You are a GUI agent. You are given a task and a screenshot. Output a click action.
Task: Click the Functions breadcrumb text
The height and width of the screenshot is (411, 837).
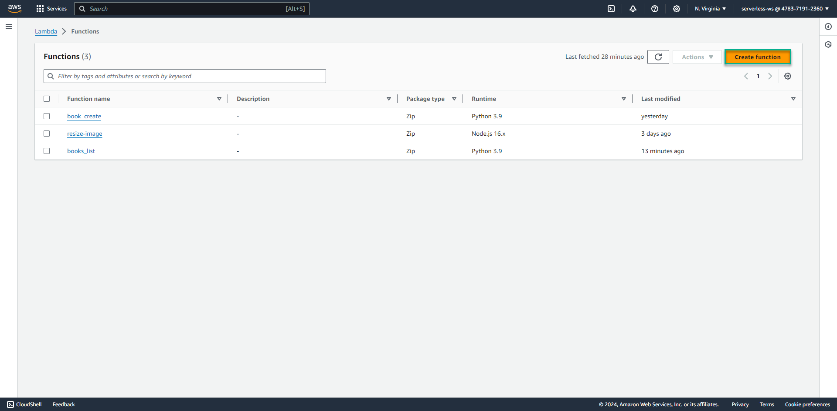[85, 31]
